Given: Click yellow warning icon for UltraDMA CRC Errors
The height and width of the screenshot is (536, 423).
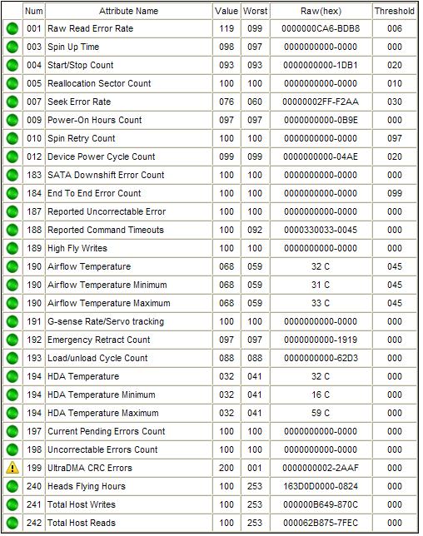Looking at the screenshot, I should pos(12,468).
